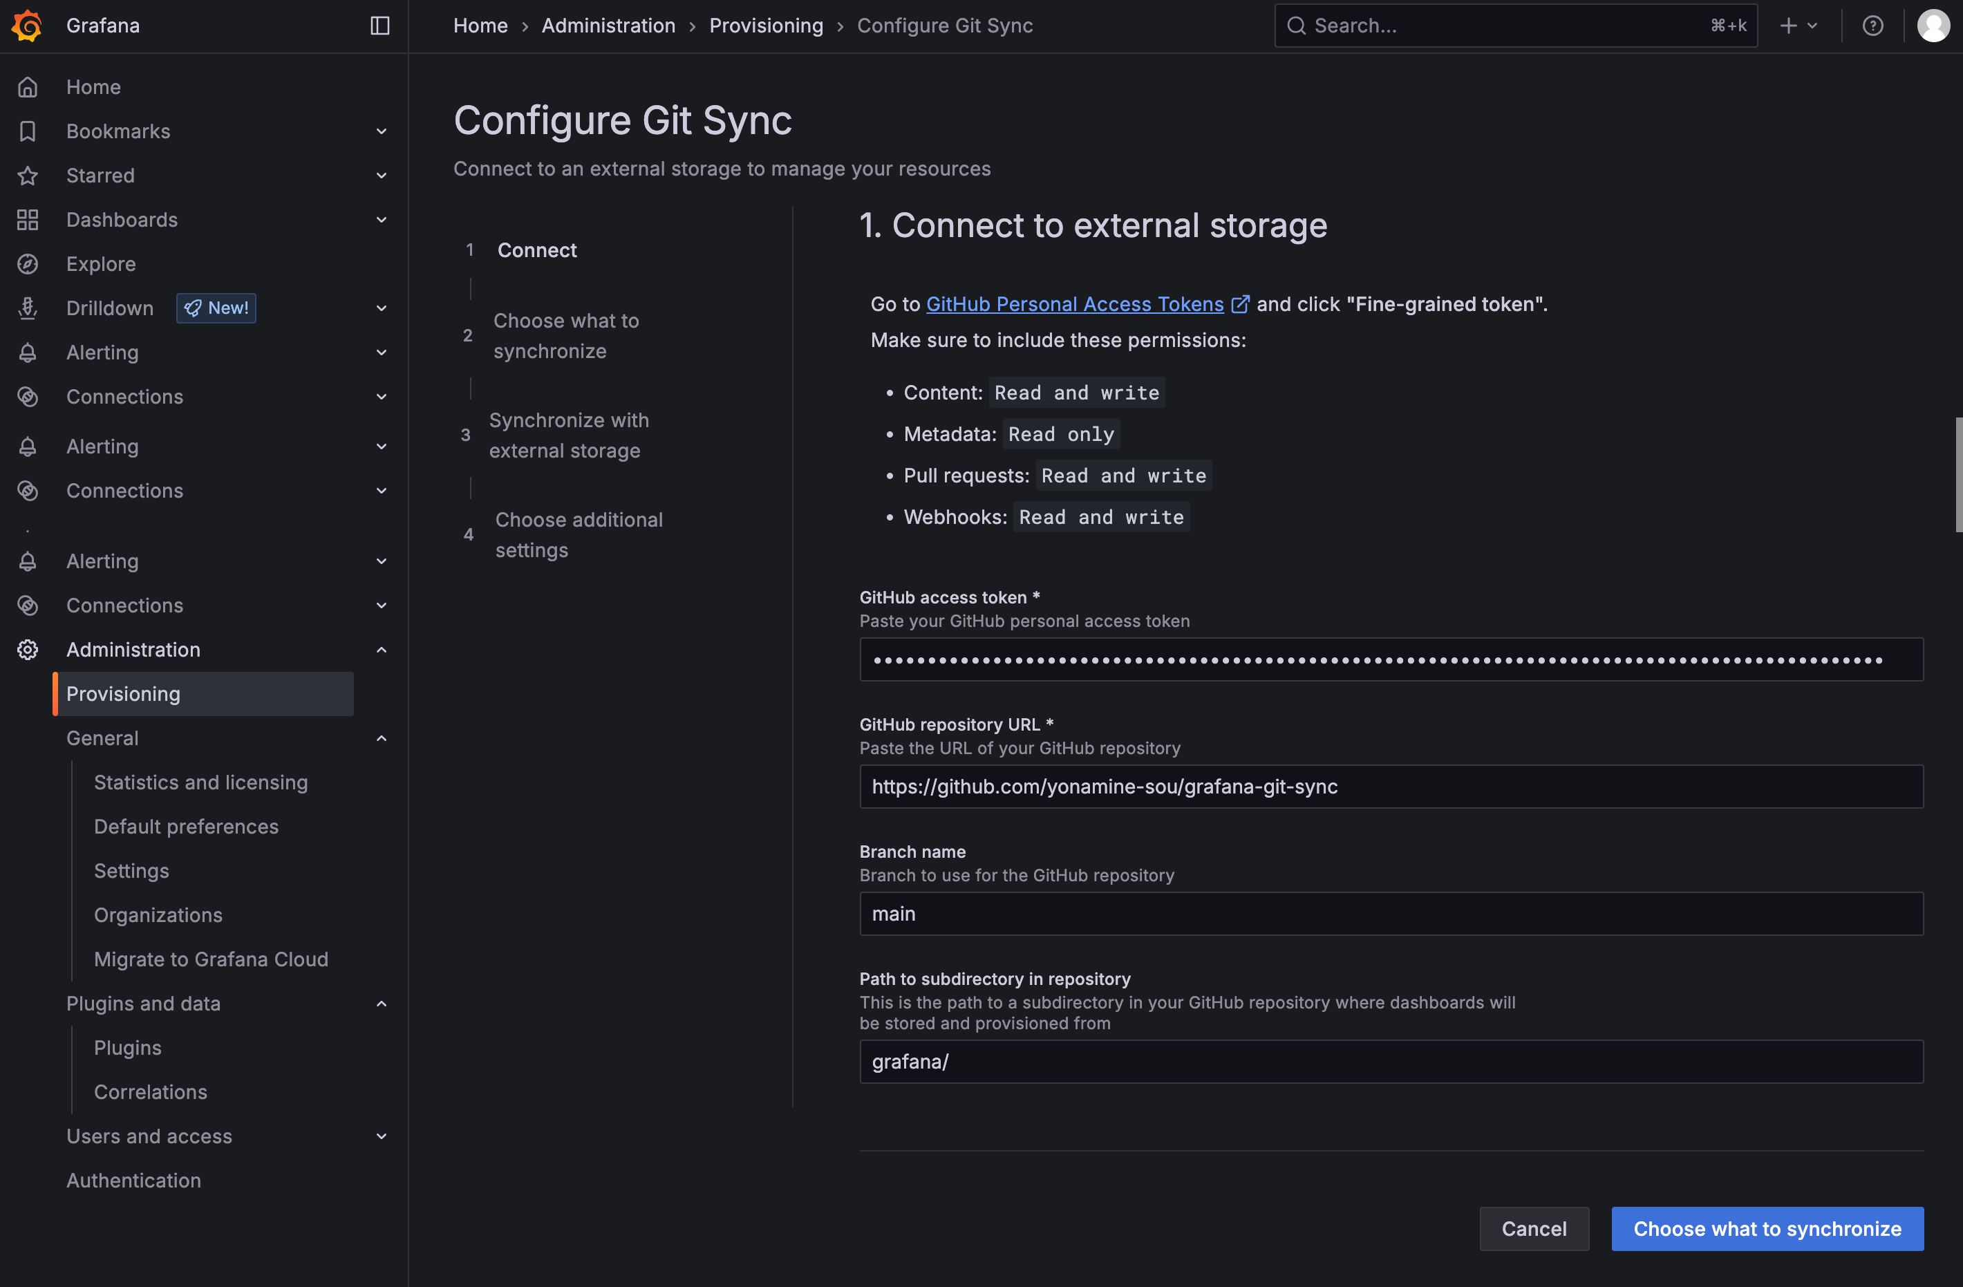
Task: Collapse the Administration section chevron
Action: pyautogui.click(x=381, y=649)
